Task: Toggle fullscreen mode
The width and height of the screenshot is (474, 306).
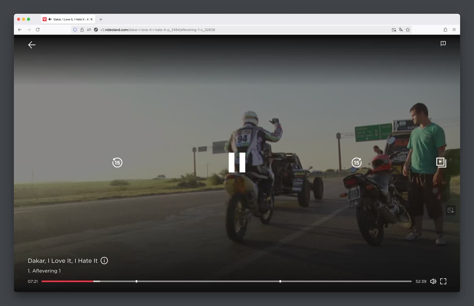Action: coord(443,281)
